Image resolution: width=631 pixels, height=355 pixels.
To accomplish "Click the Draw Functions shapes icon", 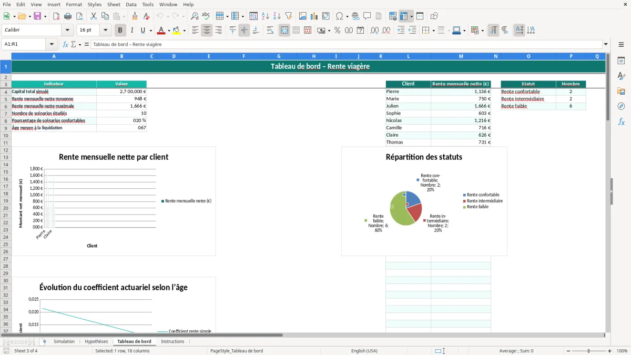I will tap(434, 16).
